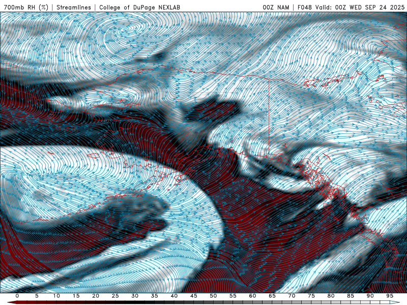Click the '0' colorbar tick label
407x305 pixels.
tap(17, 296)
